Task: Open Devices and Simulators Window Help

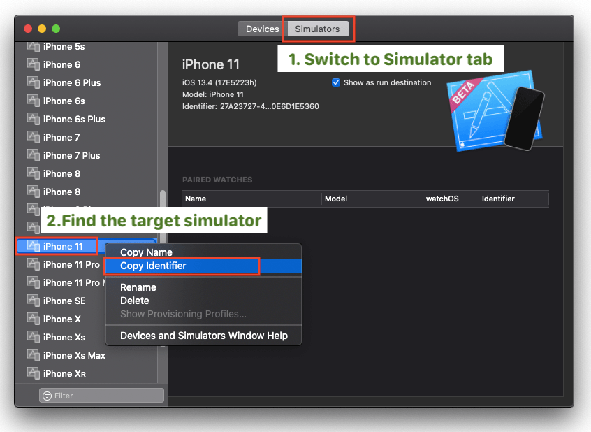Action: pos(204,336)
